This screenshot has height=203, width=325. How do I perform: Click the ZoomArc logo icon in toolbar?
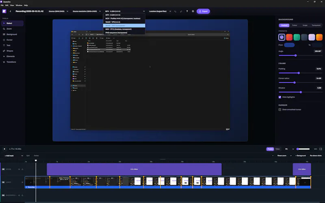click(x=4, y=11)
